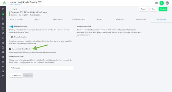Viewport: 172px width, 92px height.
Task: Turn on the Private Evaluations toggle
Action: [x=11, y=37]
